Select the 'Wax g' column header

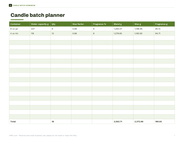click(144, 24)
